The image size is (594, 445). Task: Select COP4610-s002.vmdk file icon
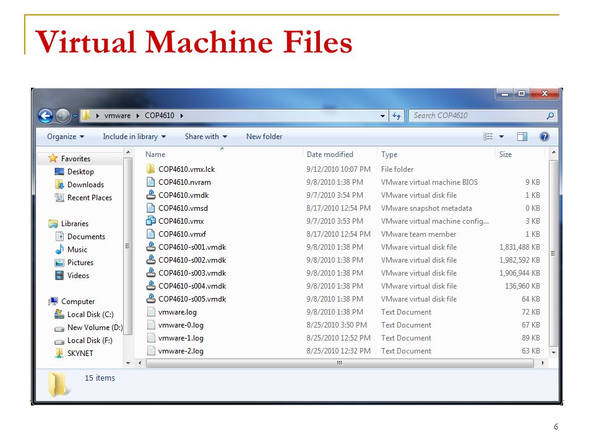151,260
